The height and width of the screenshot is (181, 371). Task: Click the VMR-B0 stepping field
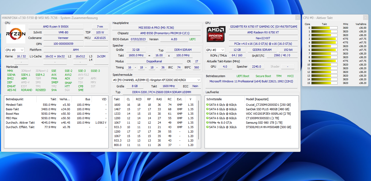pos(63,32)
